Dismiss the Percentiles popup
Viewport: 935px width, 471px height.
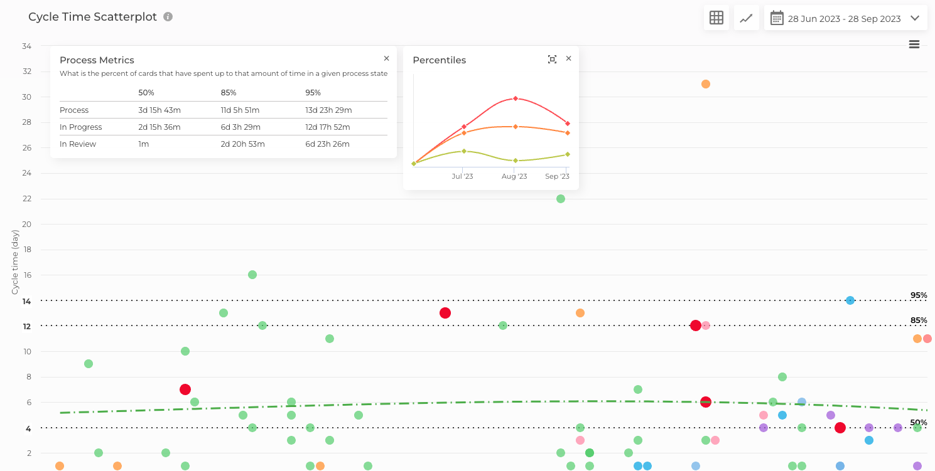click(568, 58)
